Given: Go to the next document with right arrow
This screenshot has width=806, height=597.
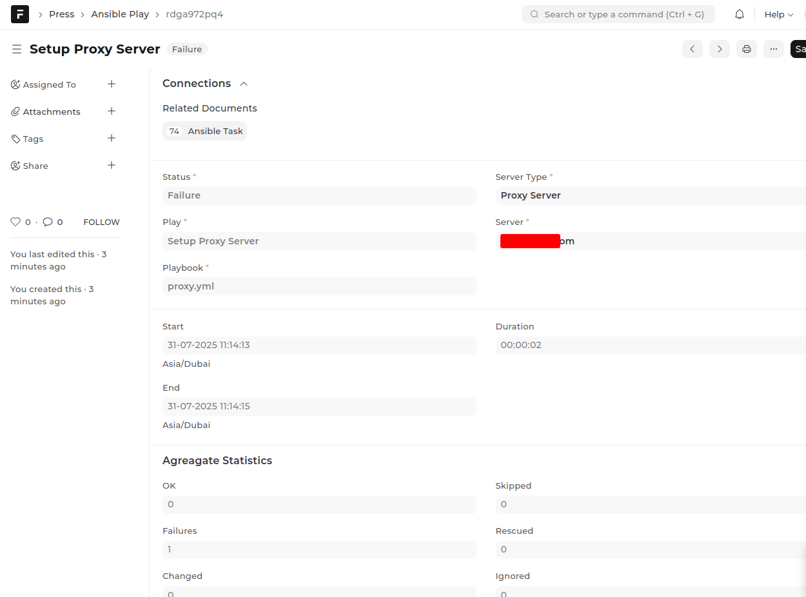Looking at the screenshot, I should point(719,48).
